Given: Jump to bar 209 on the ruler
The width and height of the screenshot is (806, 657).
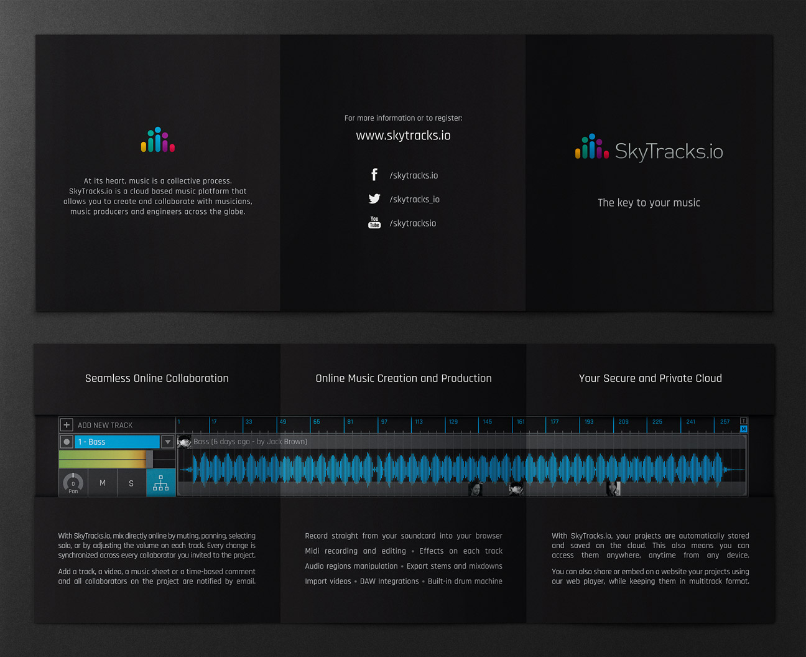Looking at the screenshot, I should click(x=623, y=422).
